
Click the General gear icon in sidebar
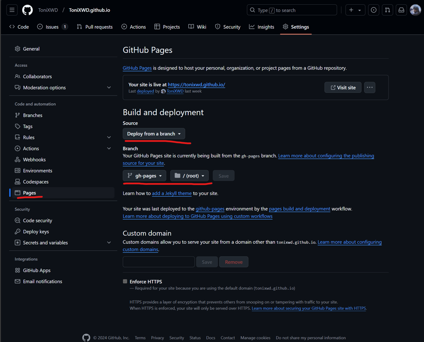18,48
